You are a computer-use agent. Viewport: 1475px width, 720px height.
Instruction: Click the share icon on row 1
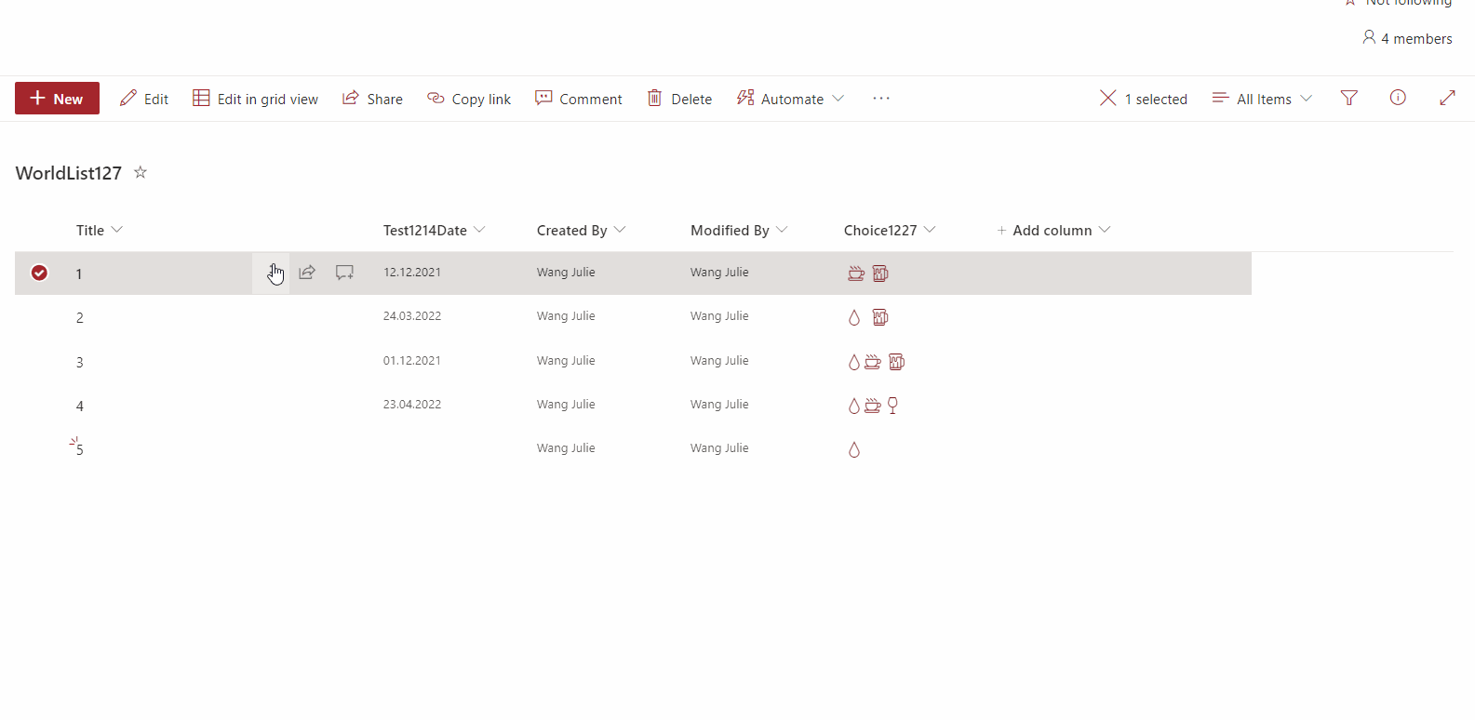(x=307, y=273)
